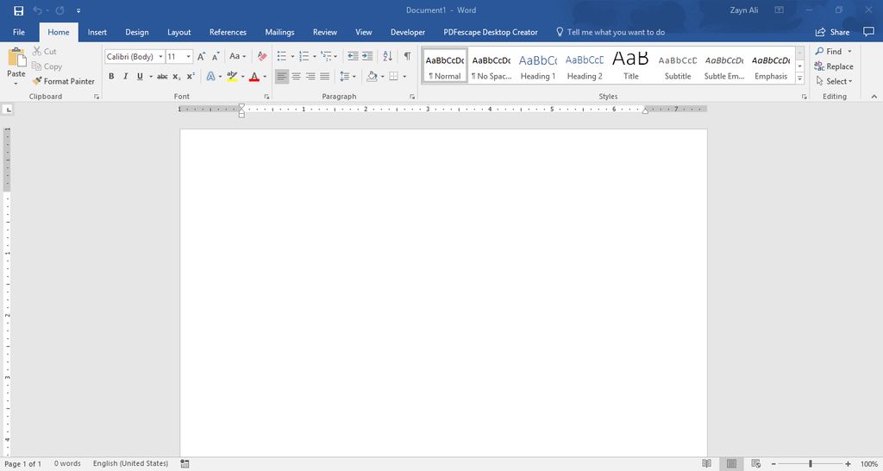Open the References tab
This screenshot has width=883, height=471.
coord(228,32)
